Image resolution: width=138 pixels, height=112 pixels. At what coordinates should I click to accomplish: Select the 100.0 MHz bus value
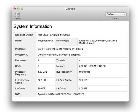(x=84, y=72)
